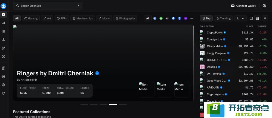Filter by the blue Base chain icon

point(173,18)
